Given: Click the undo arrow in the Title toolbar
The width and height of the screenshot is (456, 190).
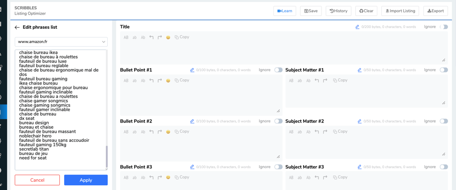Looking at the screenshot, I should coord(151,37).
